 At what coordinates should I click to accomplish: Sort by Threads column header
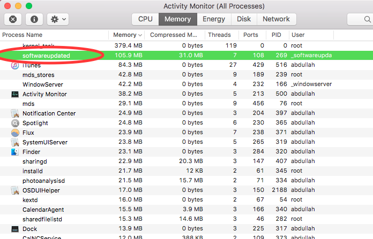[219, 35]
